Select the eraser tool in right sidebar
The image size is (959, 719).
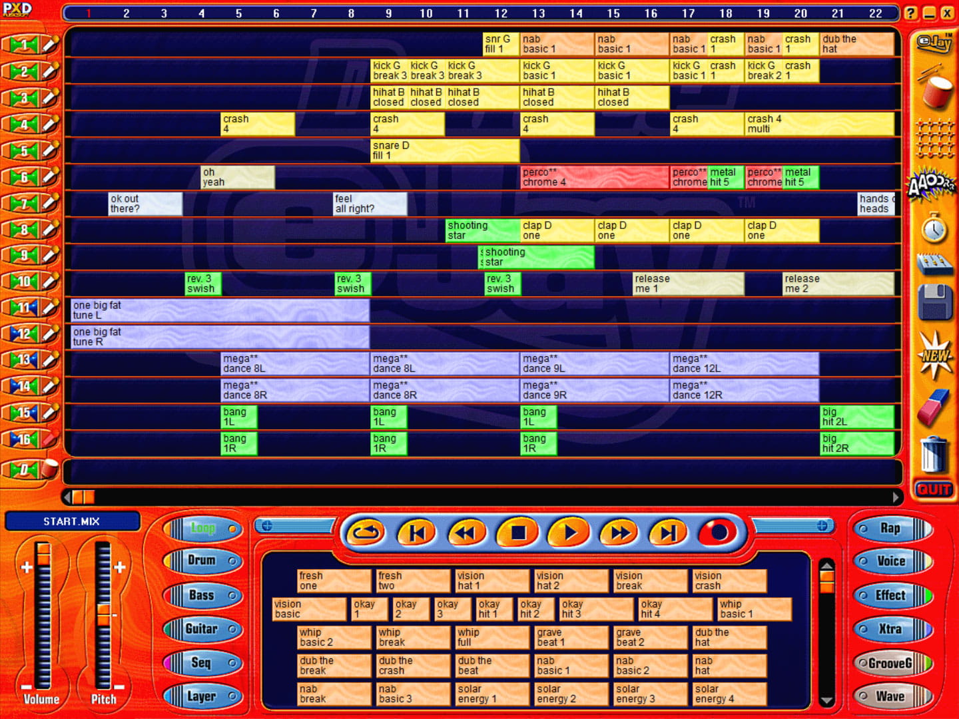(934, 407)
